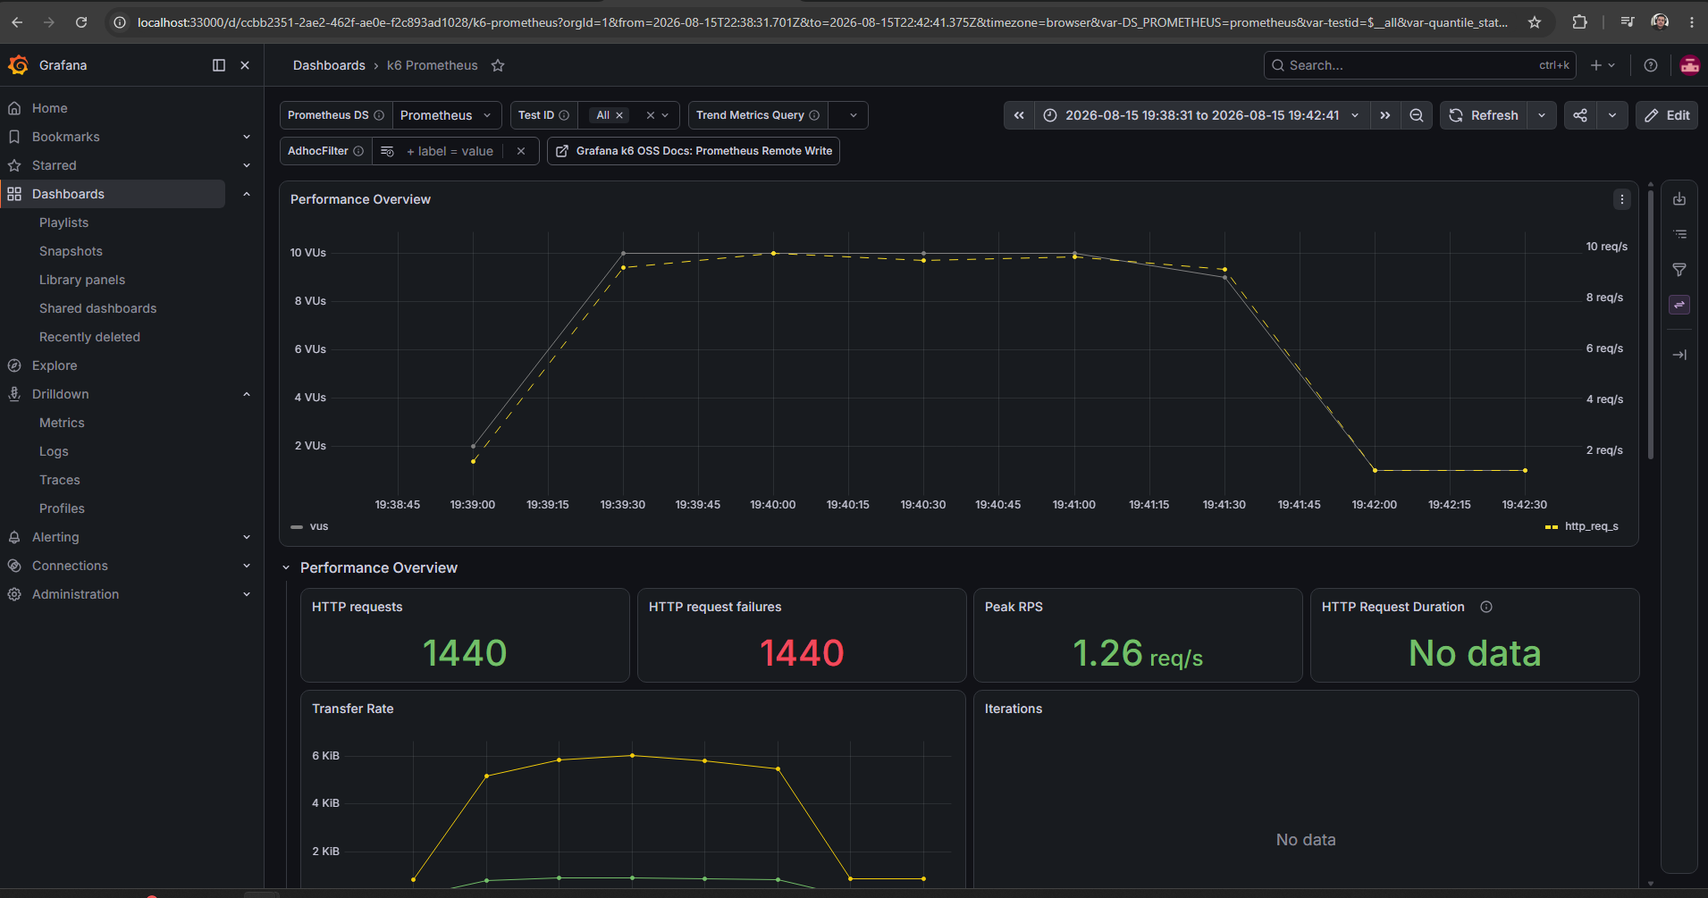
Task: Bookmark this page in browser
Action: point(1535,22)
